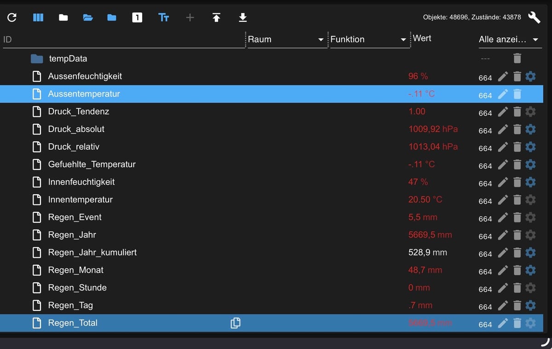Click the '528,9 mm' value

coord(427,253)
